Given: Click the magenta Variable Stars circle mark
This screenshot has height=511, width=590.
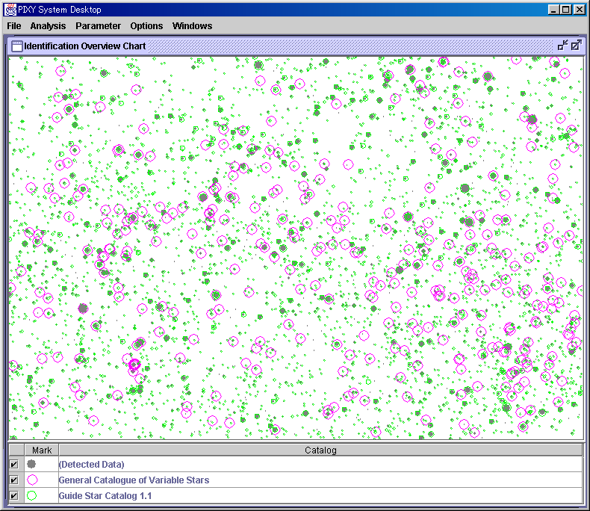Looking at the screenshot, I should tap(32, 480).
